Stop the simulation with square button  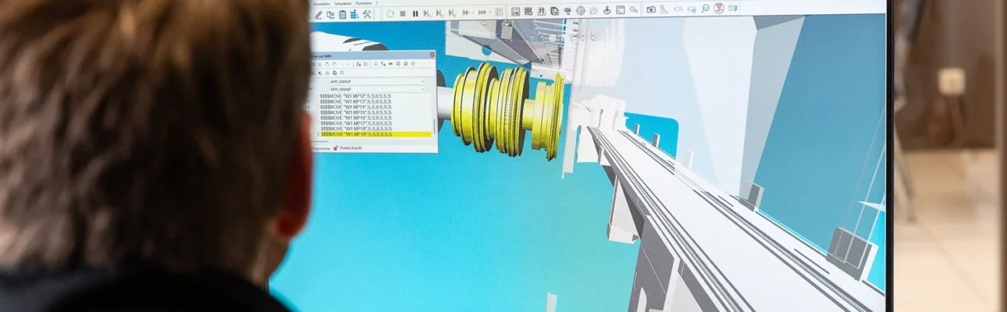(403, 14)
